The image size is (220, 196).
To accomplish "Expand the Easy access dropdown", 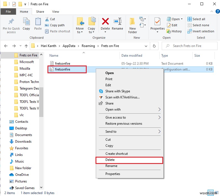I will click(x=142, y=25).
